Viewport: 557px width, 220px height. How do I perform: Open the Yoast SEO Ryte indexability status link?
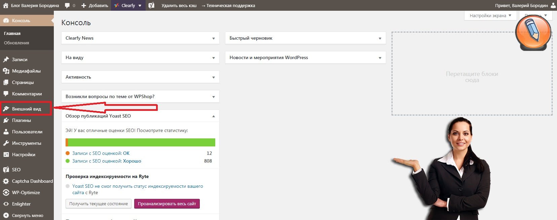[x=138, y=189]
